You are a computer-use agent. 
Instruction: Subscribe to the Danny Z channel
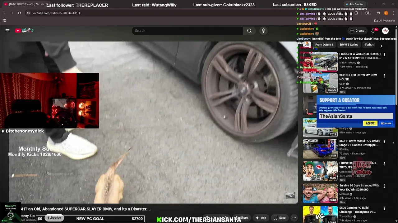(54, 218)
